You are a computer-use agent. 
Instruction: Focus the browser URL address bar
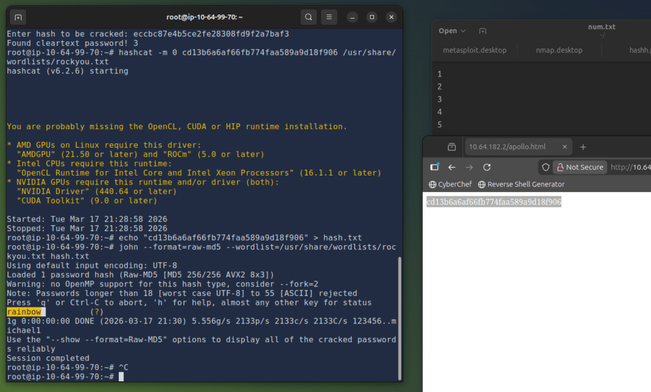click(x=630, y=167)
